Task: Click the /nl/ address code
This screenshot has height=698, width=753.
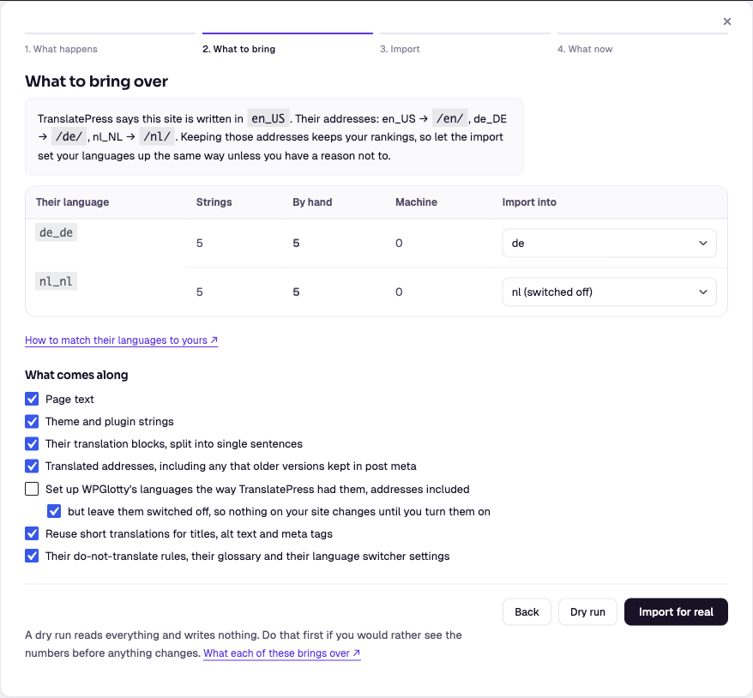Action: pos(157,137)
